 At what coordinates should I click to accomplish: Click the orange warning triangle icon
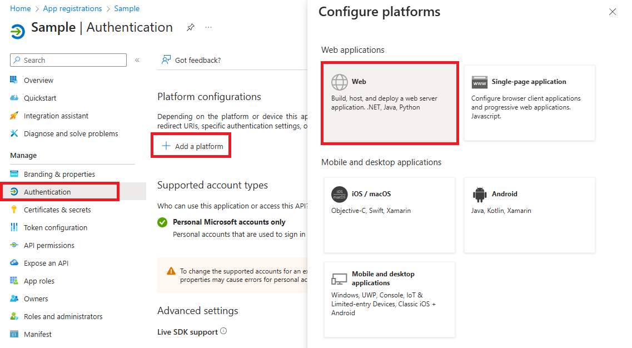[171, 271]
